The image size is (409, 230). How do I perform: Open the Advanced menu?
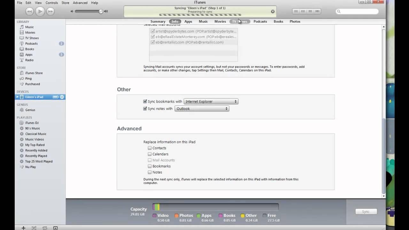(80, 3)
